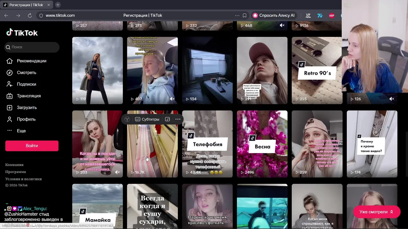Viewport: 408px width, 229px height.
Task: Open the Всегда когда я сушу сухари video
Action: point(152,206)
